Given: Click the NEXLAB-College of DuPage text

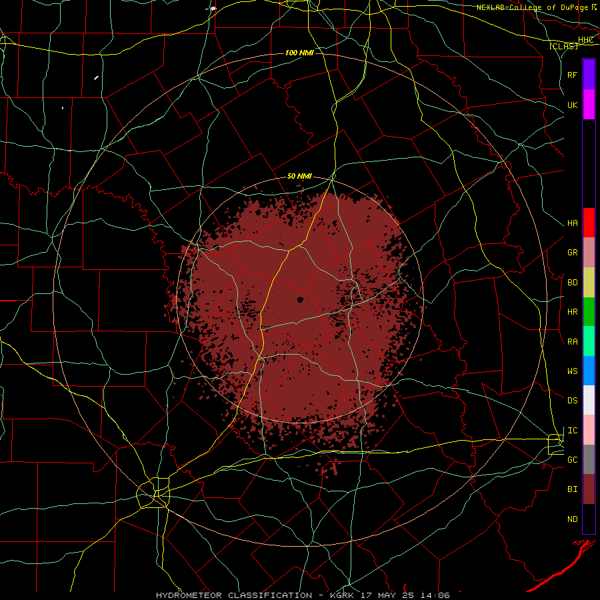Looking at the screenshot, I should tap(532, 7).
